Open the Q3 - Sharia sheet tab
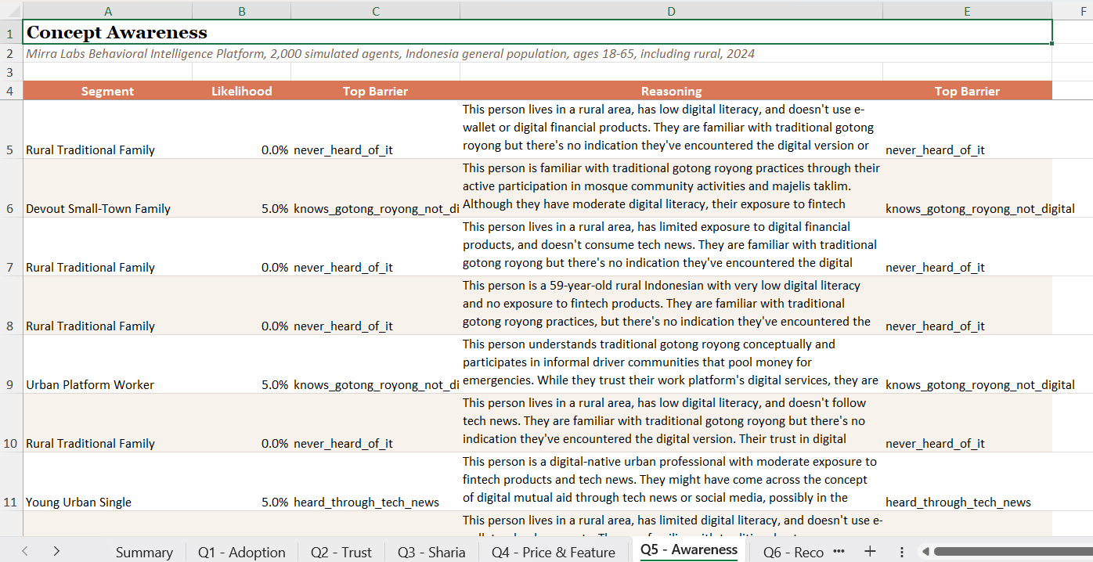 tap(431, 552)
